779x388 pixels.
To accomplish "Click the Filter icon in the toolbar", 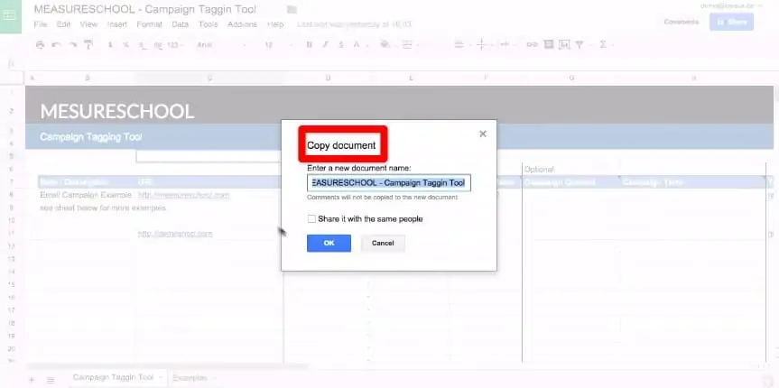I will tap(580, 45).
